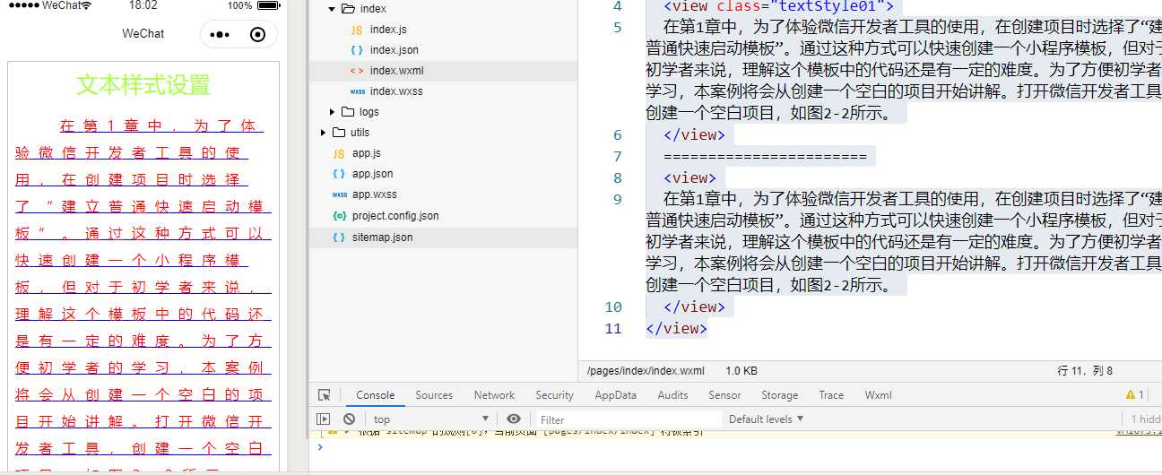Open the simulator's three-dot menu capsule
1162x475 pixels.
click(x=220, y=34)
